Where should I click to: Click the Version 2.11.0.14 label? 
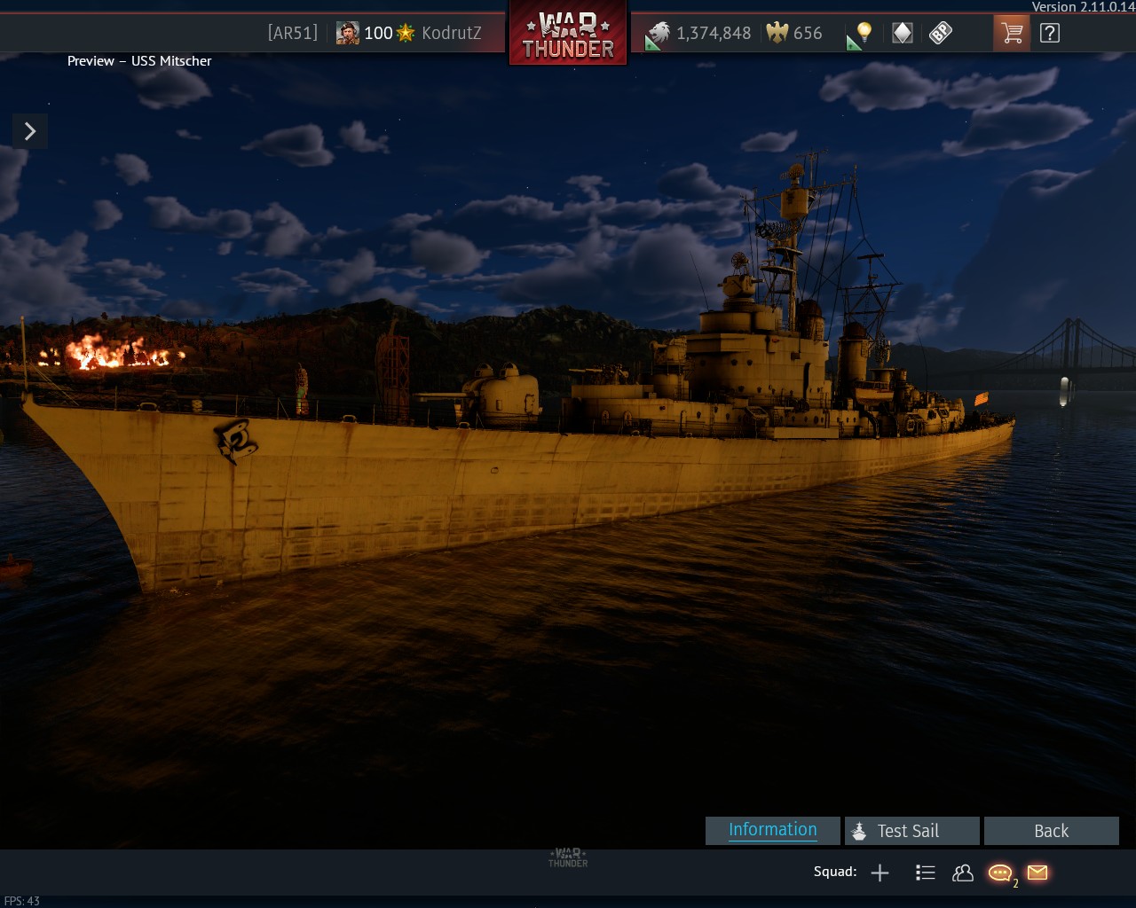(1083, 7)
